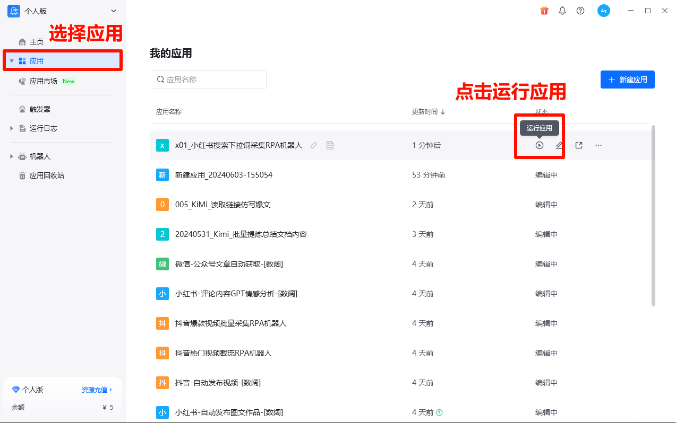The height and width of the screenshot is (423, 676).
Task: Expand the 机器人 tree arrow
Action: 12,156
